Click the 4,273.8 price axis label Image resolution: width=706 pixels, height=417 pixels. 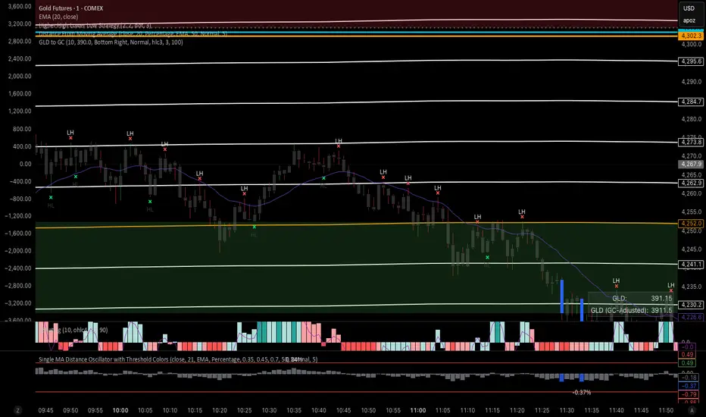click(691, 142)
